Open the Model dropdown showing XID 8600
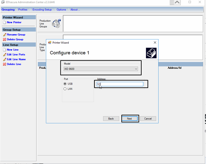 [x=101, y=69]
